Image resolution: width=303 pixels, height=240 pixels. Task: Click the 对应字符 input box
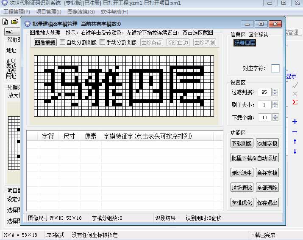coord(275,68)
